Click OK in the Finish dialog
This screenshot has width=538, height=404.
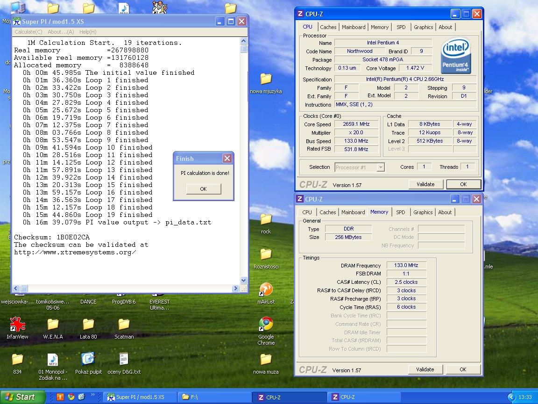pos(204,189)
